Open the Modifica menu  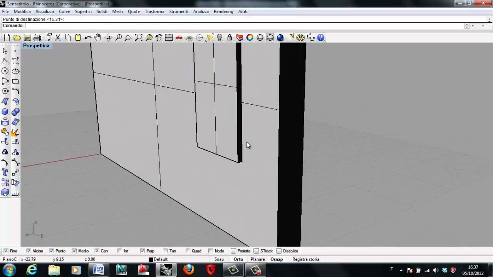(22, 12)
